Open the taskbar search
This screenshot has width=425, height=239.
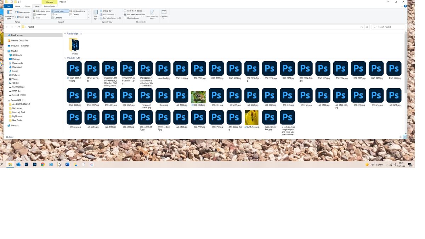point(2,165)
